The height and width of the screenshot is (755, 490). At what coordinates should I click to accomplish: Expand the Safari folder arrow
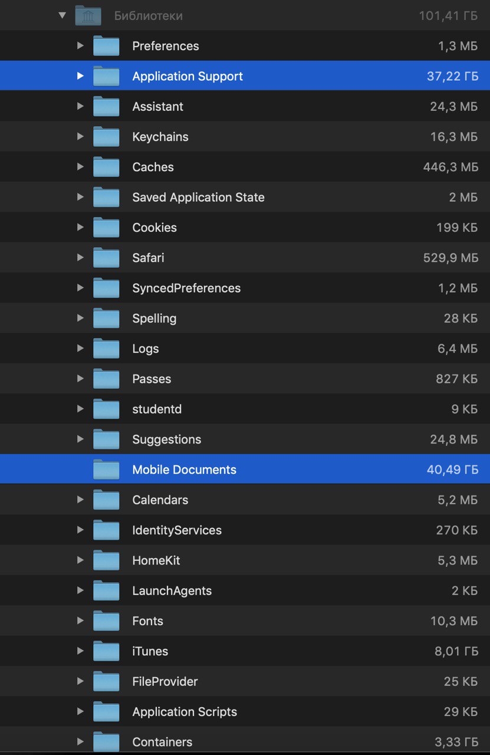[x=80, y=257]
